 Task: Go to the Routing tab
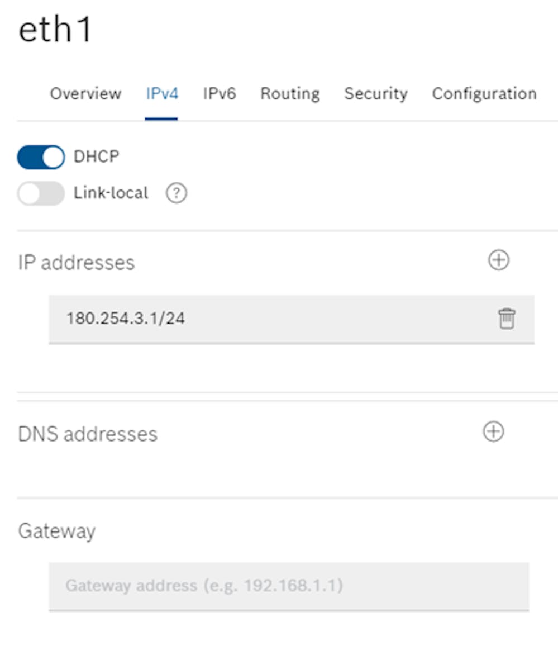290,94
